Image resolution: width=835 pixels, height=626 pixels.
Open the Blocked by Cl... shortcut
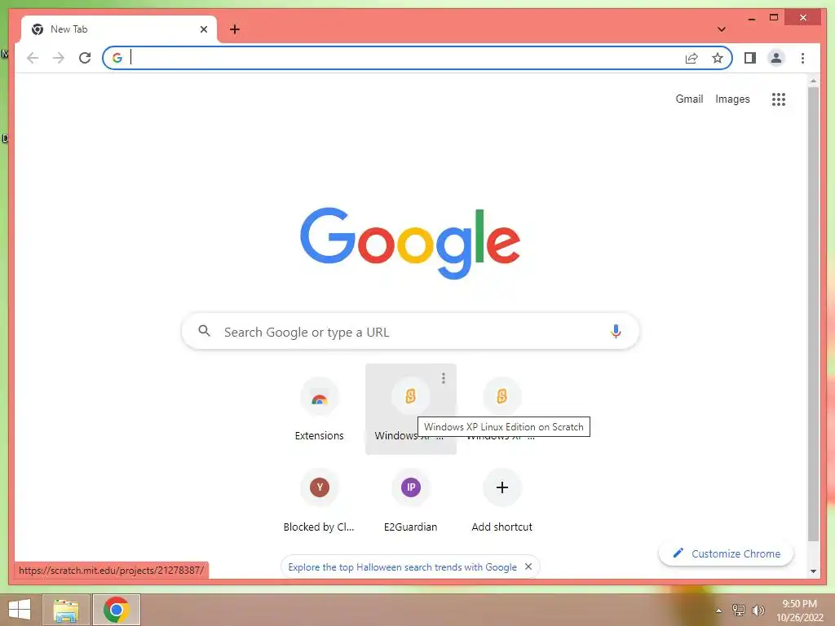click(x=319, y=500)
